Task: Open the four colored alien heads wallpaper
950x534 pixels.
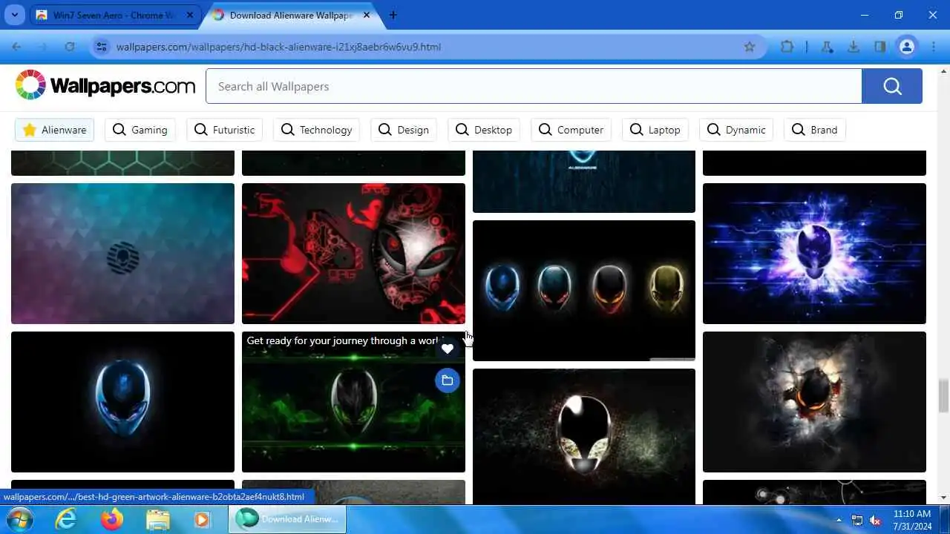Action: tap(584, 291)
